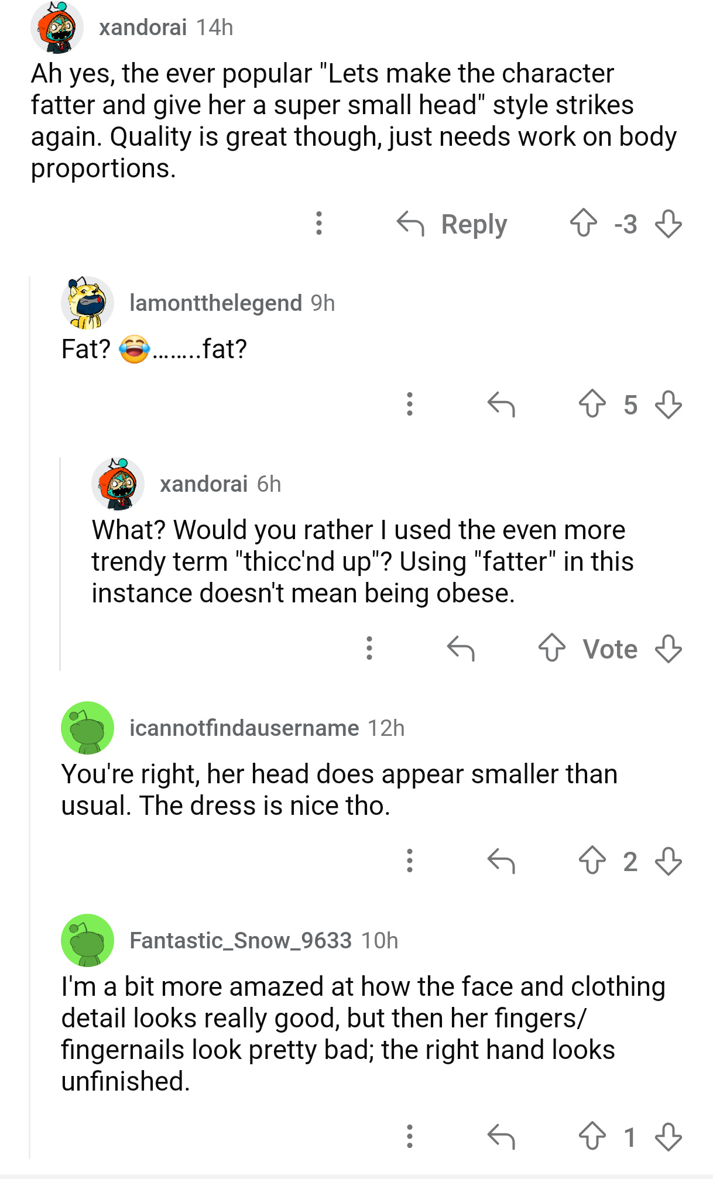Upvote xandorai's top comment about body proportions
Screen dimensions: 713x1179
(583, 223)
